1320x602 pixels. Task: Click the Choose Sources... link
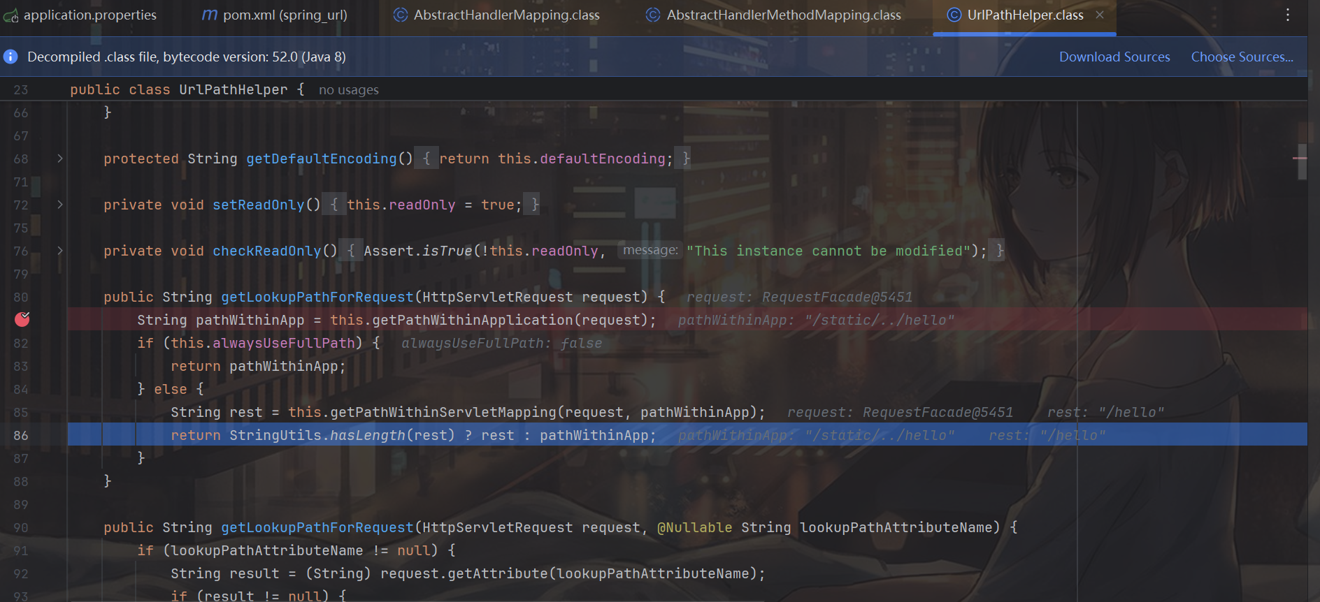pyautogui.click(x=1242, y=57)
